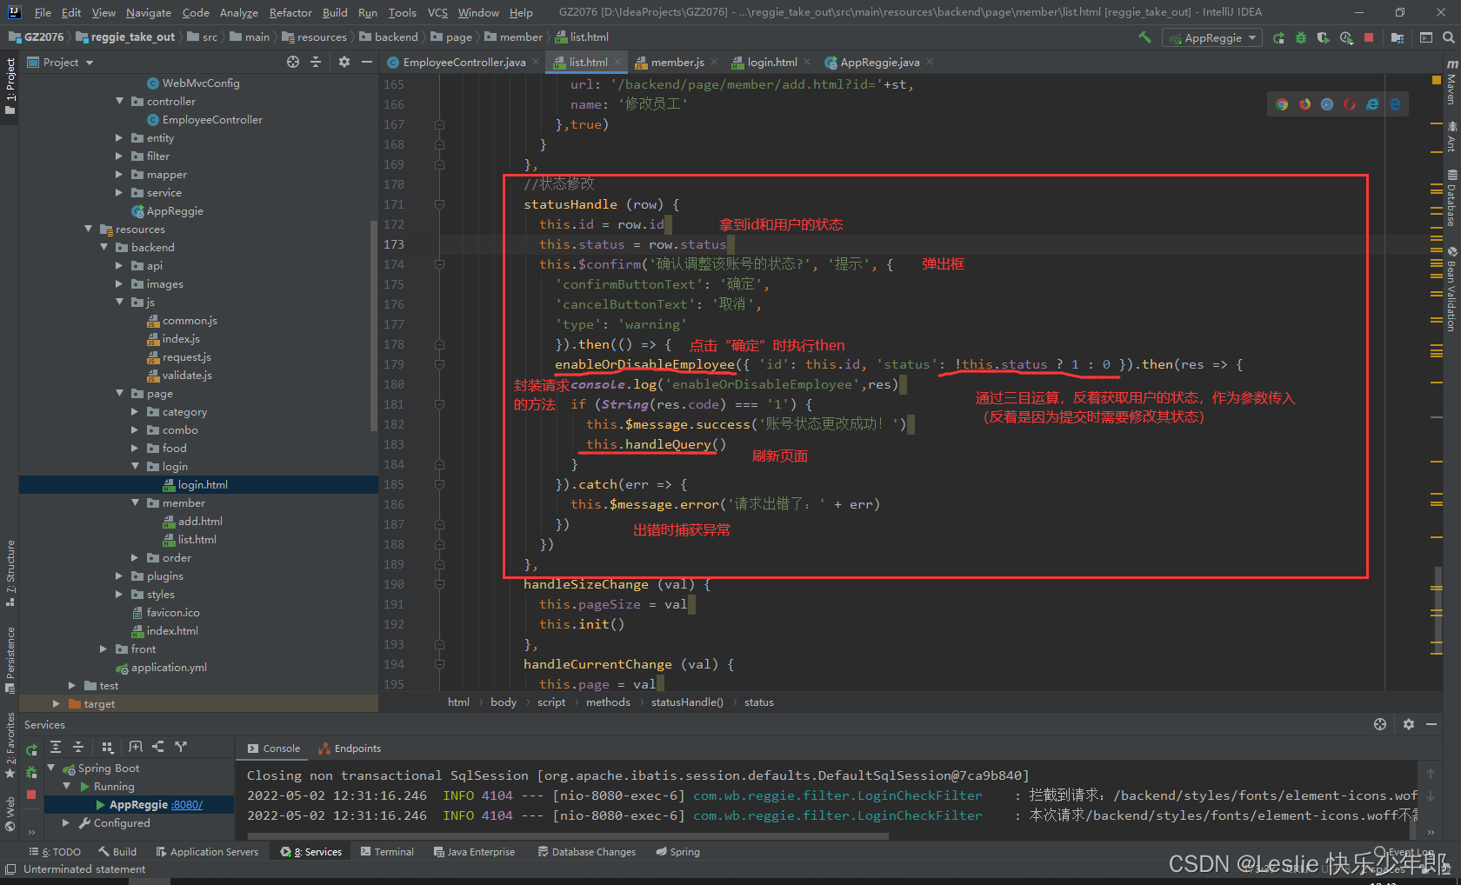Open Group By options in Services
Screen dimensions: 1461x885
point(107,747)
